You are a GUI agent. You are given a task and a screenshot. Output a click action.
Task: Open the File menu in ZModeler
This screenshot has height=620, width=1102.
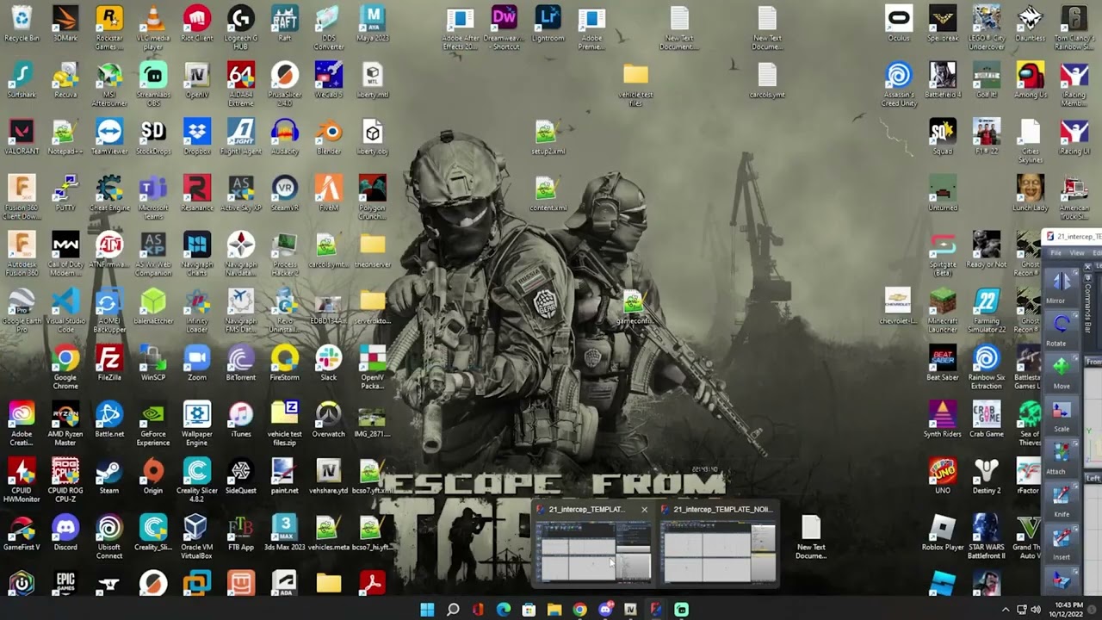1056,253
